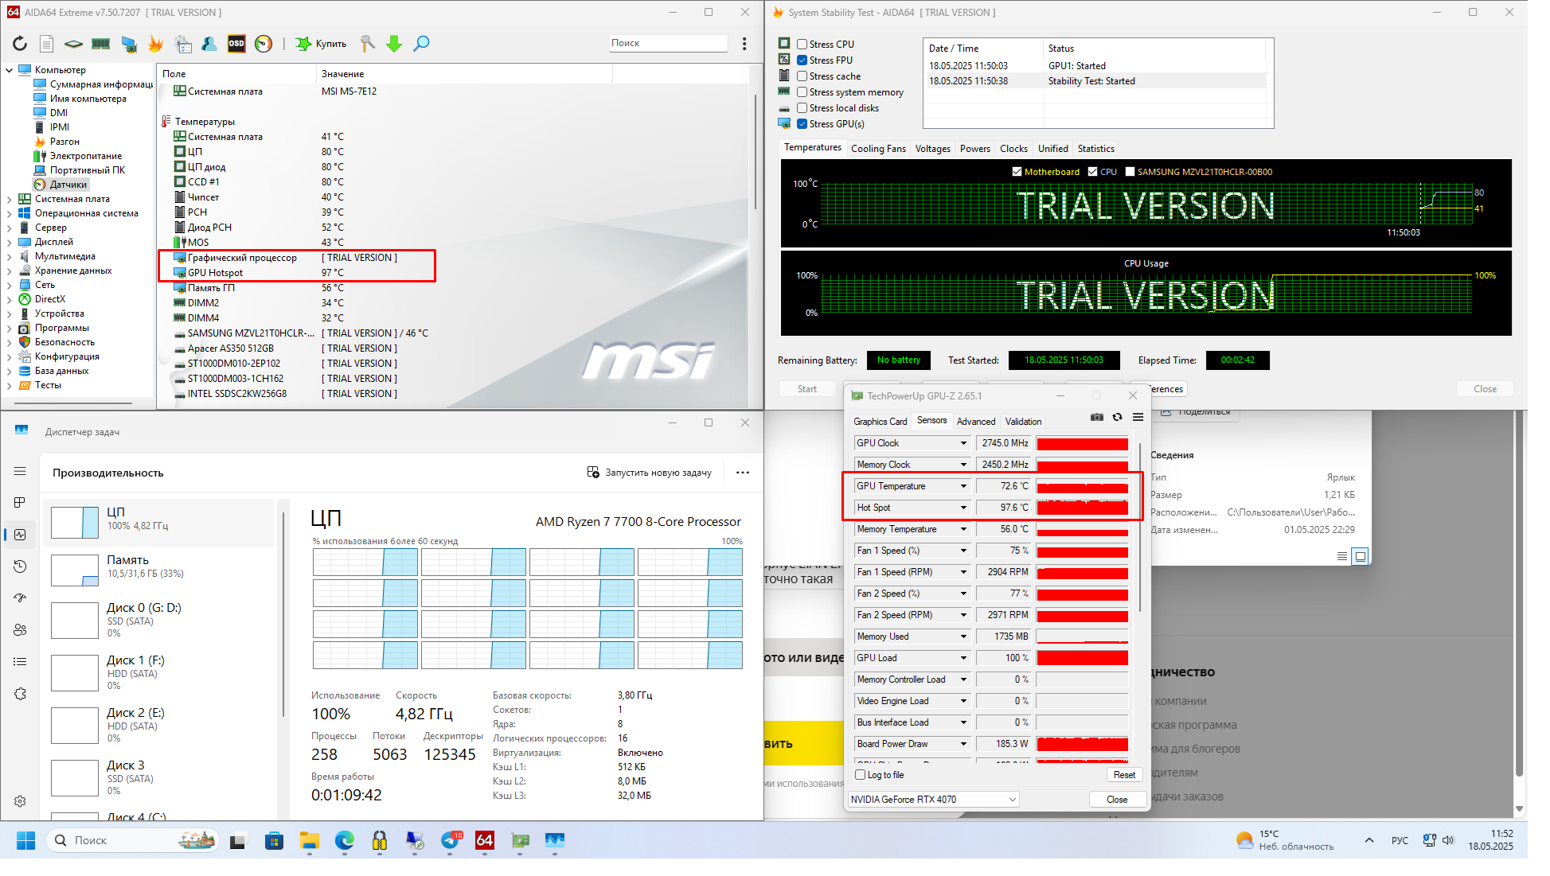Screen dimensions: 1550x876
Task: Open Task Manager settings gear icon
Action: [x=20, y=801]
